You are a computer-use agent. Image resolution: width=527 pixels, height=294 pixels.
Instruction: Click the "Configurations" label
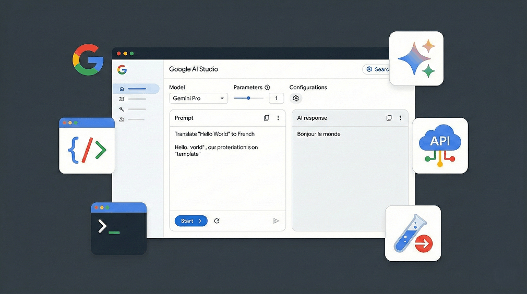click(x=308, y=87)
